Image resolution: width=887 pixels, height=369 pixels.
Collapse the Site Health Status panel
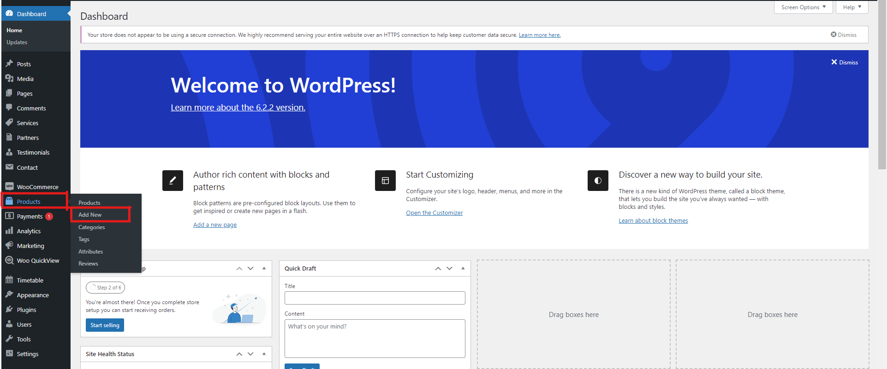tap(264, 354)
